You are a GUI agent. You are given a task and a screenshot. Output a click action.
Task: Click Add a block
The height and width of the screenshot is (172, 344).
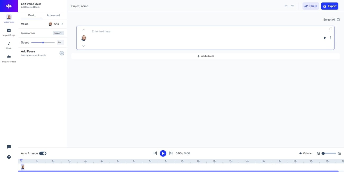(x=206, y=56)
